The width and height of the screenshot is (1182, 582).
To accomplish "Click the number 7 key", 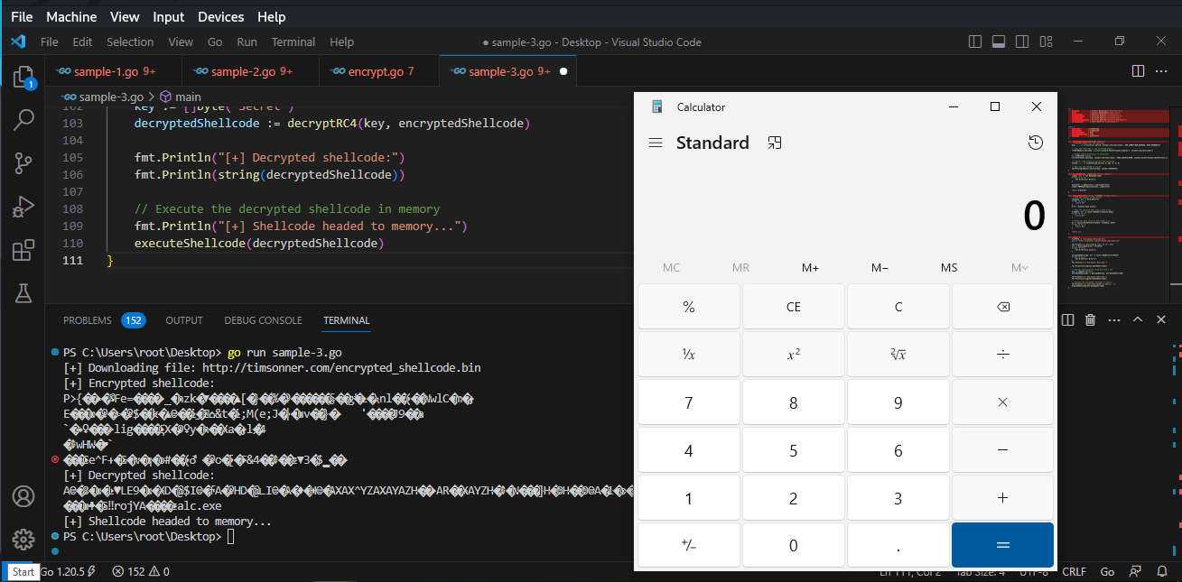I will point(689,402).
